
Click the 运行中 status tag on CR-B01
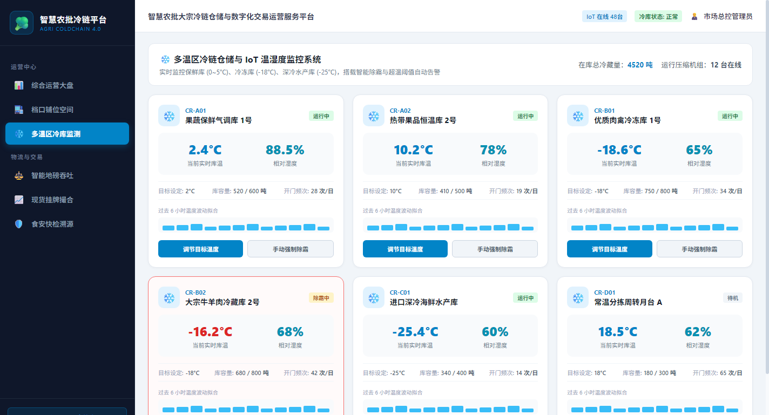pos(730,116)
